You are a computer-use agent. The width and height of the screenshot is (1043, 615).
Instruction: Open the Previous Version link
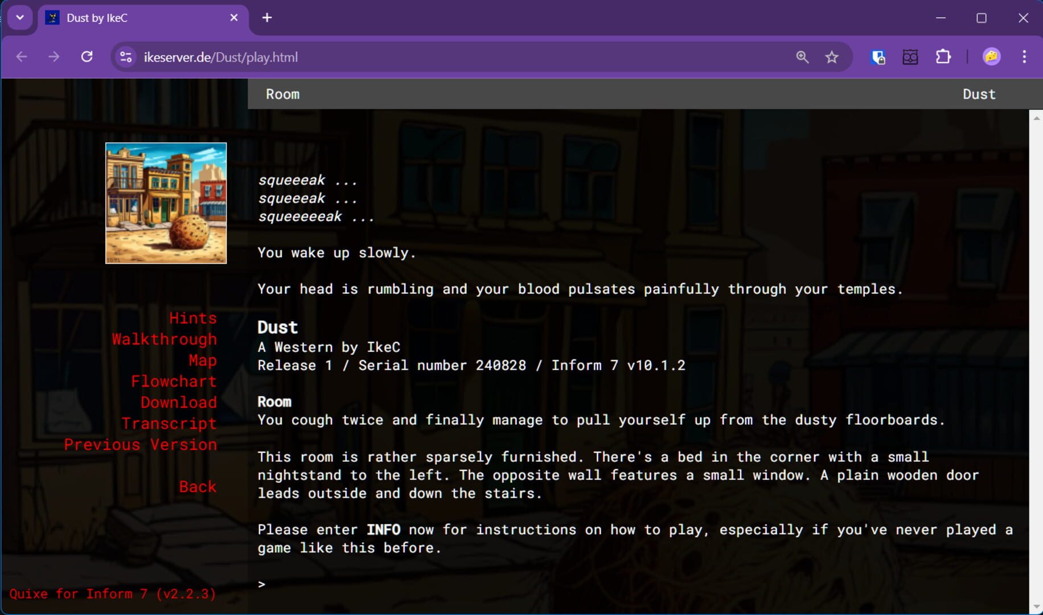click(x=141, y=444)
